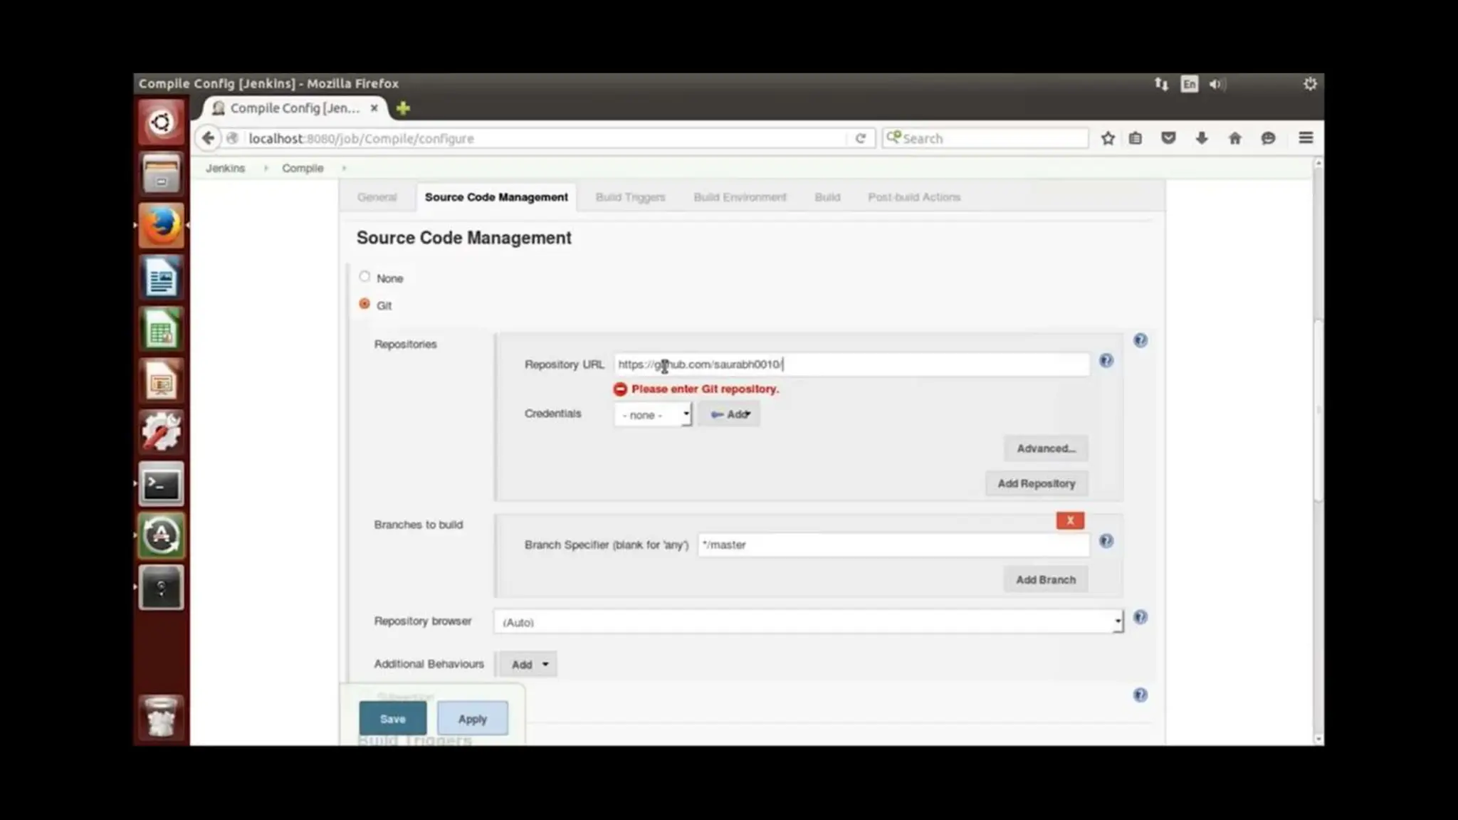The height and width of the screenshot is (820, 1458).
Task: Open Software Updater dock icon
Action: (x=162, y=535)
